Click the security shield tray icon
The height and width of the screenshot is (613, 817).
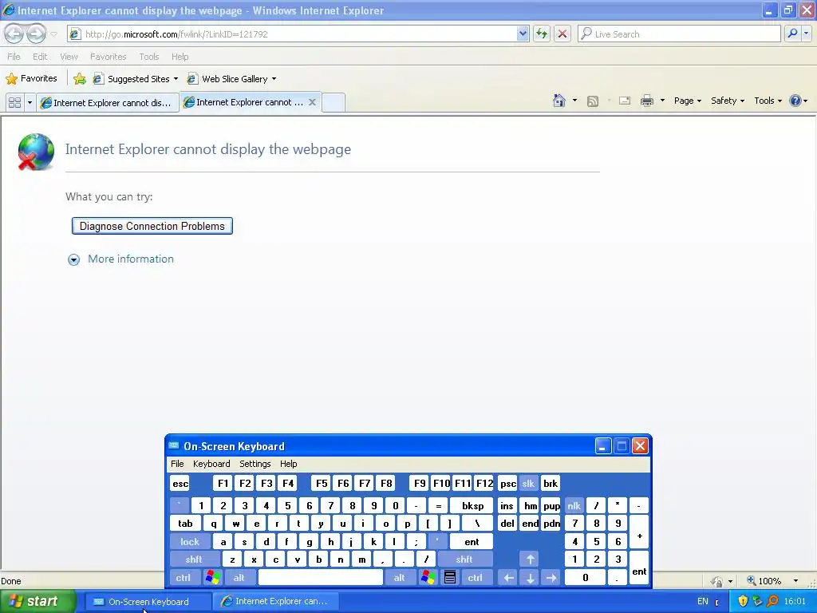743,602
